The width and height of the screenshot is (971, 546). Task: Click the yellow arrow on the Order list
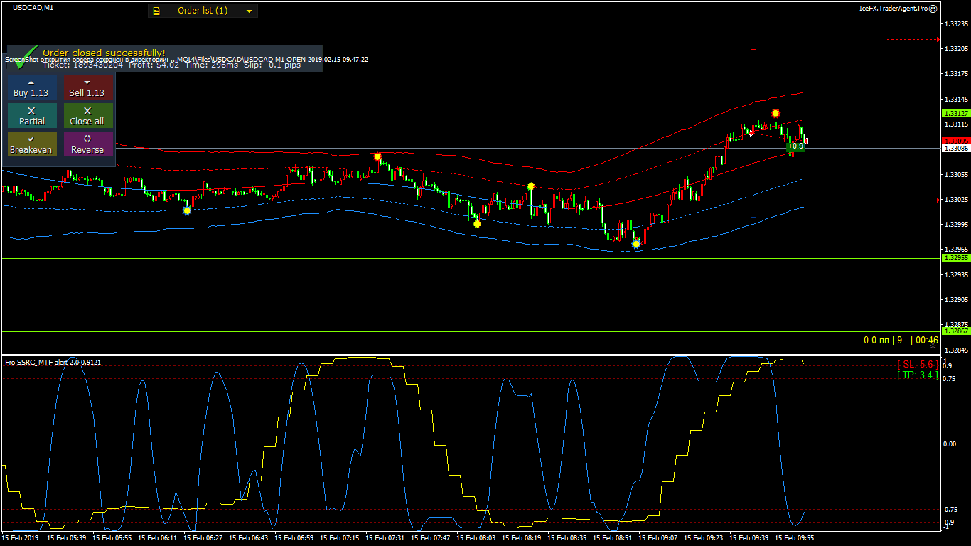(x=249, y=11)
